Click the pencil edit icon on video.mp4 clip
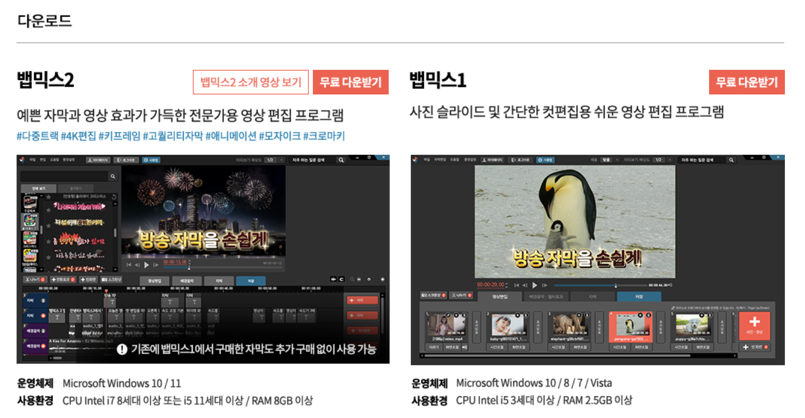805x418 pixels. (448, 315)
